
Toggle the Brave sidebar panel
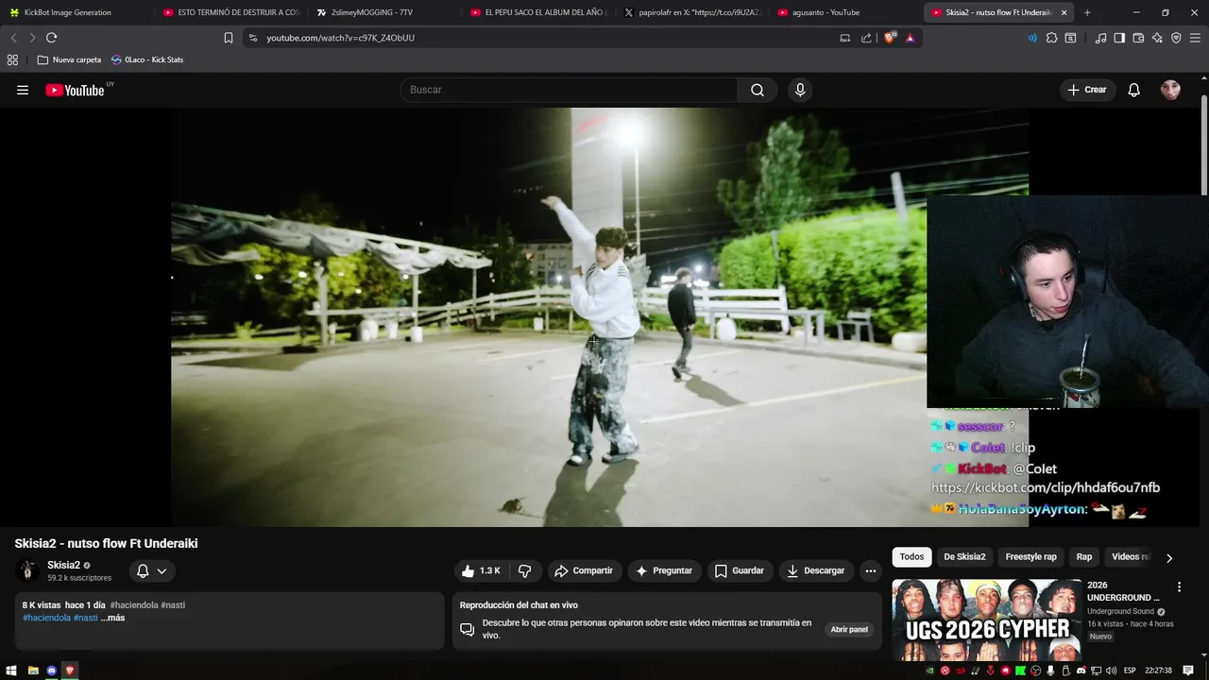click(1119, 38)
